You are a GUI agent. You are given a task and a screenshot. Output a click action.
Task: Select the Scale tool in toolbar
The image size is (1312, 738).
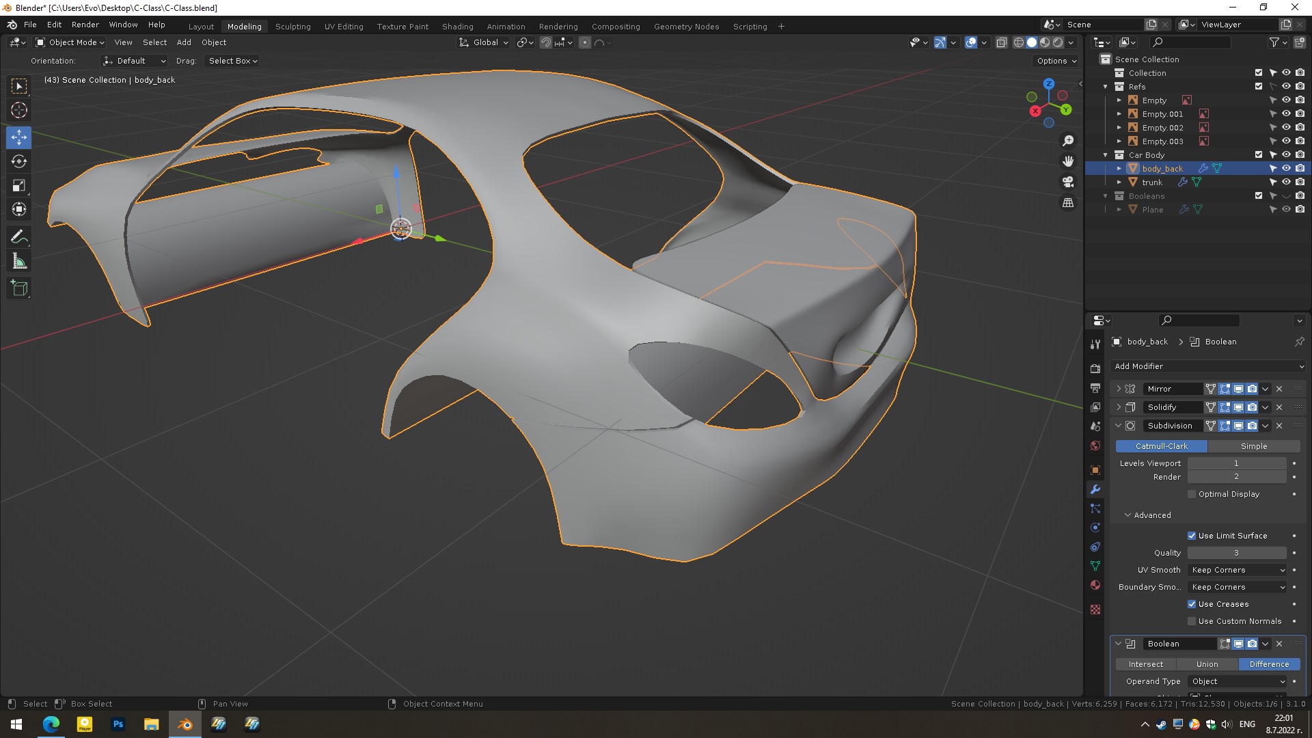(x=19, y=186)
